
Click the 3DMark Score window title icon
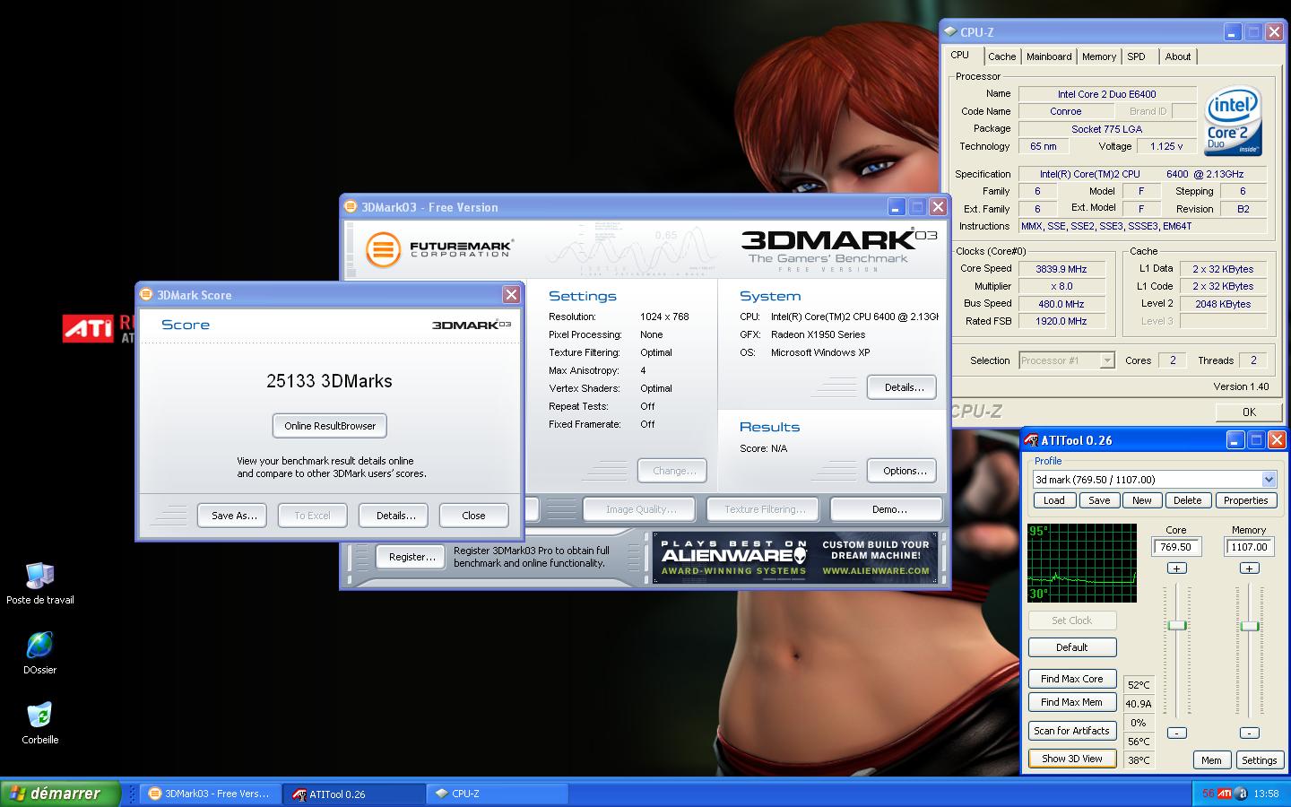[146, 294]
